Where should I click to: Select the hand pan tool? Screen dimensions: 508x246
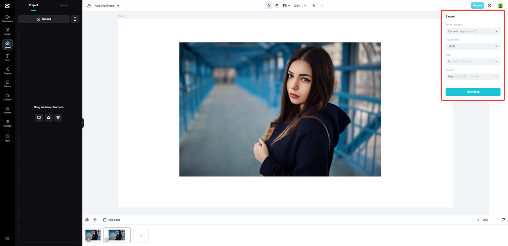(x=277, y=6)
